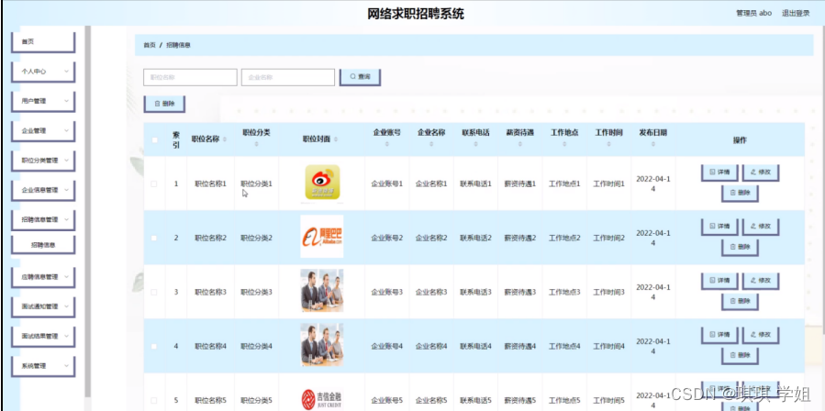Click 删除 for row 职位名称4
Viewport: 825px width, 411px height.
tap(740, 356)
